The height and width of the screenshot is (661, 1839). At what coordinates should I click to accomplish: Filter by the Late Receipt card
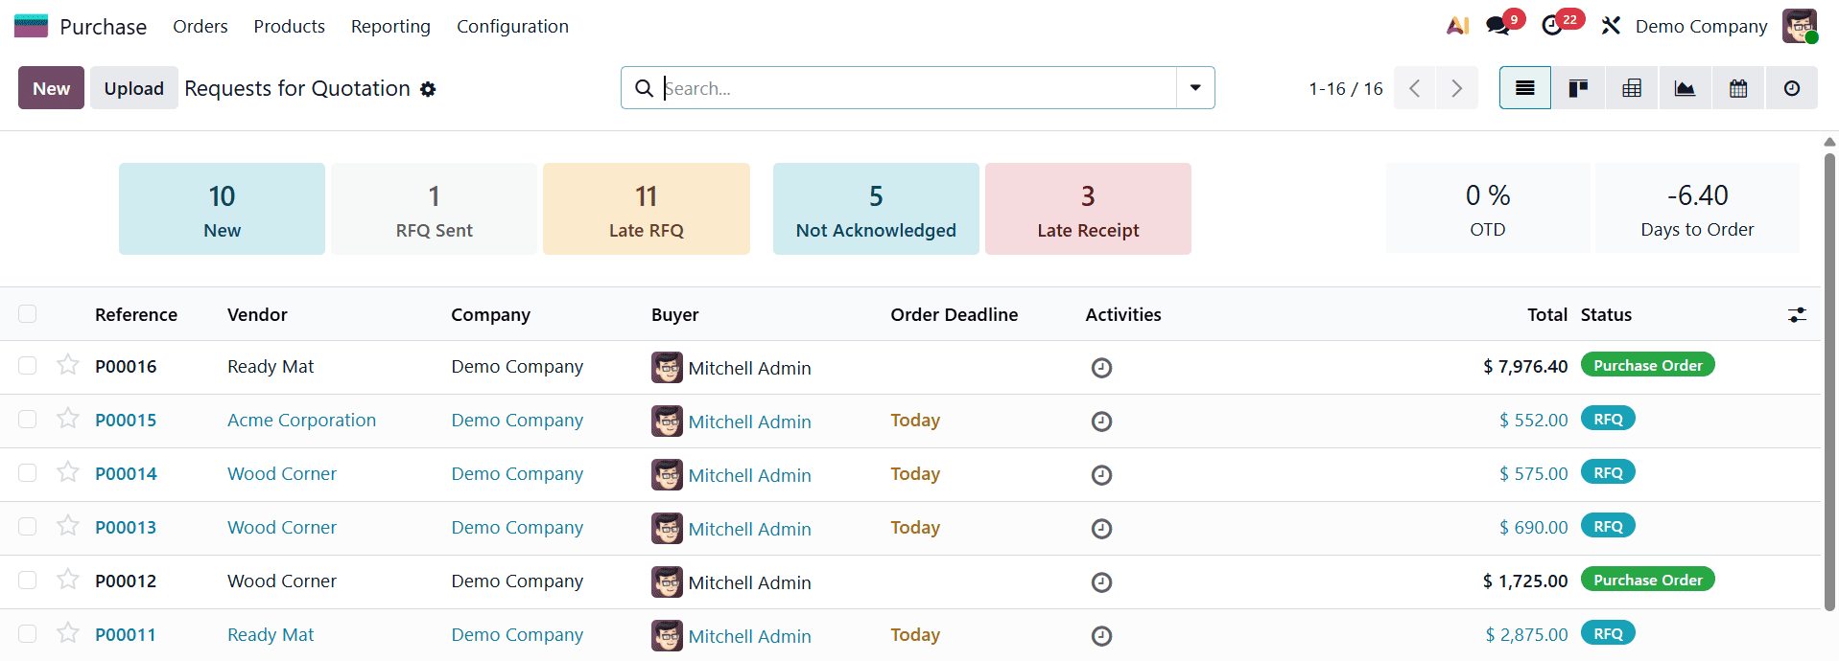pyautogui.click(x=1088, y=209)
